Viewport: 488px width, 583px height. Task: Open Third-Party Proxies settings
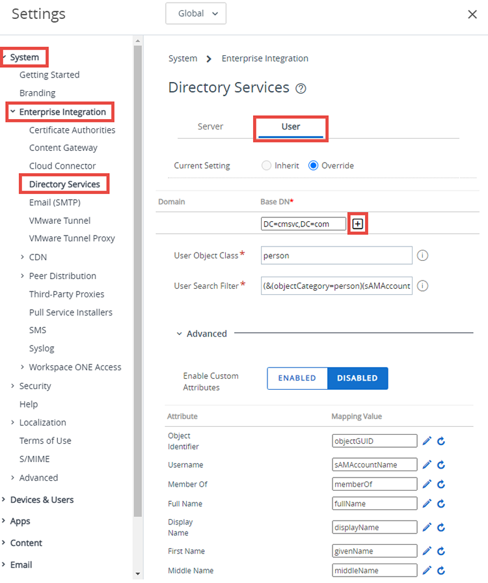pos(67,294)
